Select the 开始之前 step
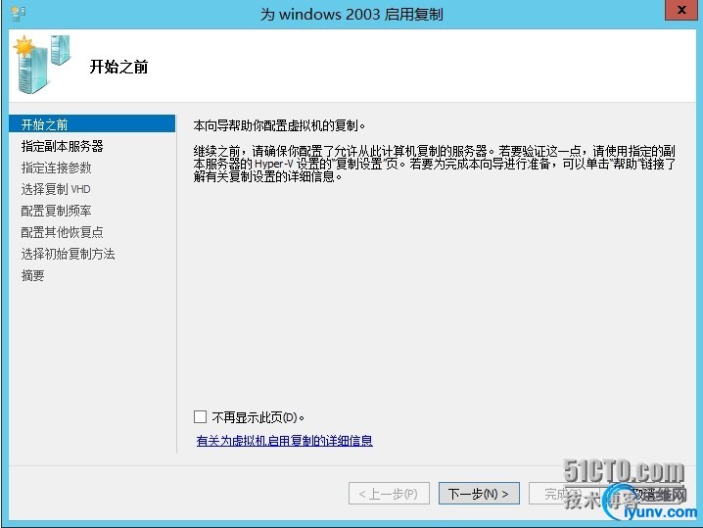 coord(92,123)
